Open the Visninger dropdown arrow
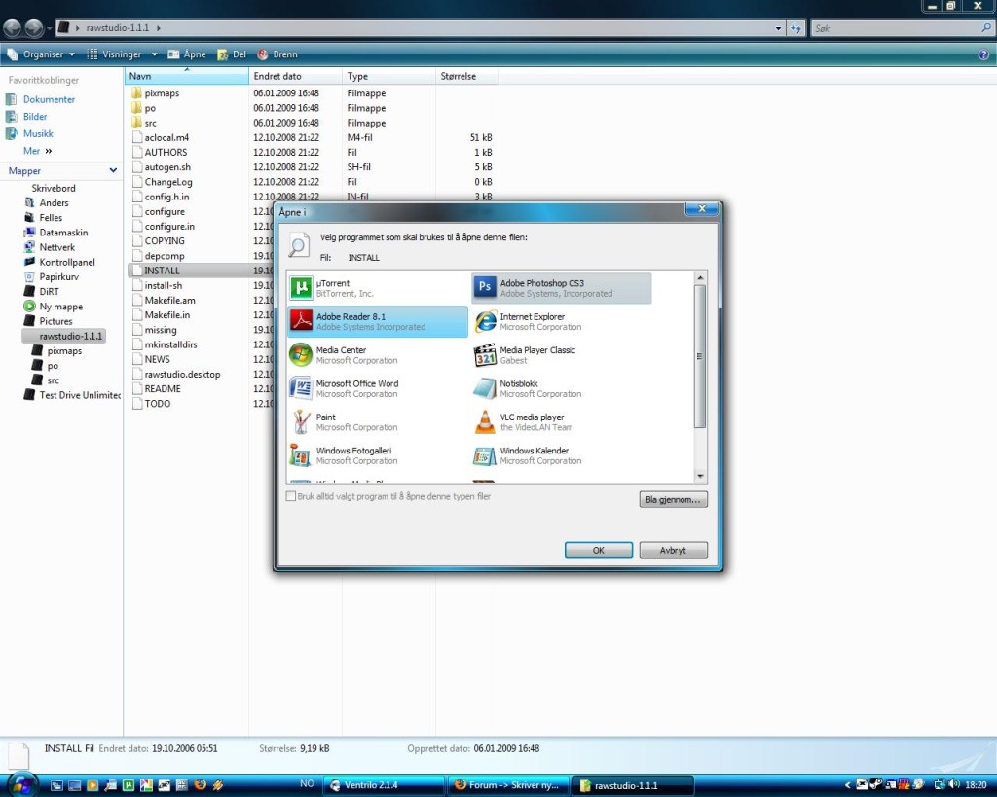The image size is (997, 797). pyautogui.click(x=154, y=54)
